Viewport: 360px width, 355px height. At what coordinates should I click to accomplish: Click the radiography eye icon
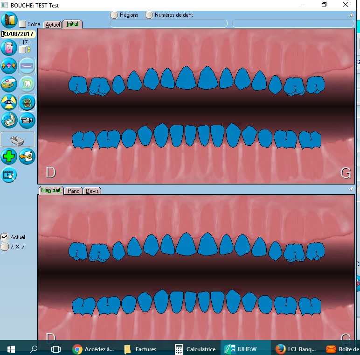tap(9, 102)
